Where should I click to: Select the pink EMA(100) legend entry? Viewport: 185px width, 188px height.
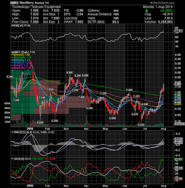tap(22, 68)
